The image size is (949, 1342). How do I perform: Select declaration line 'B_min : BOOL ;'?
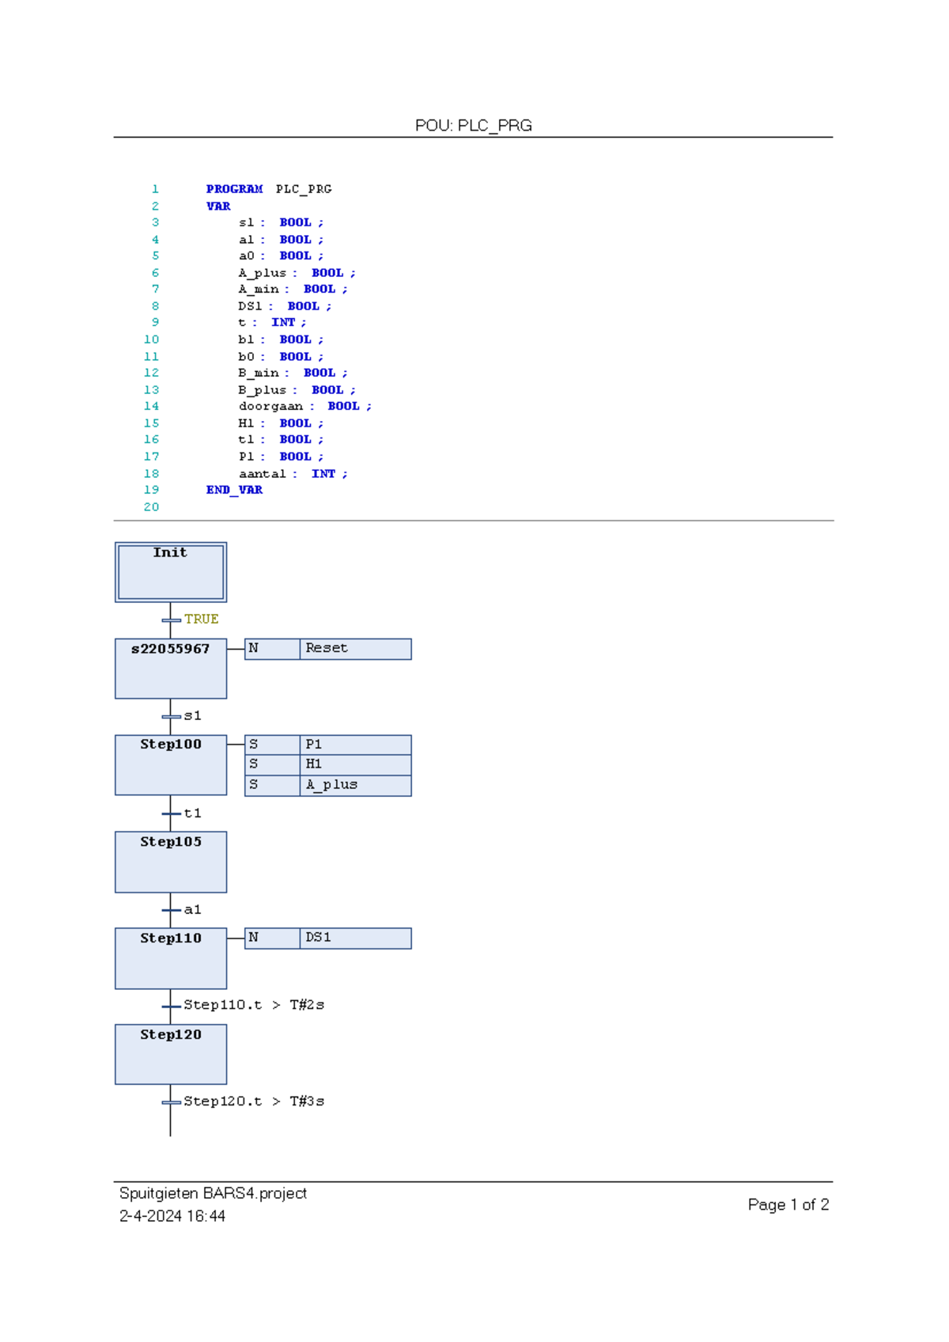[293, 373]
